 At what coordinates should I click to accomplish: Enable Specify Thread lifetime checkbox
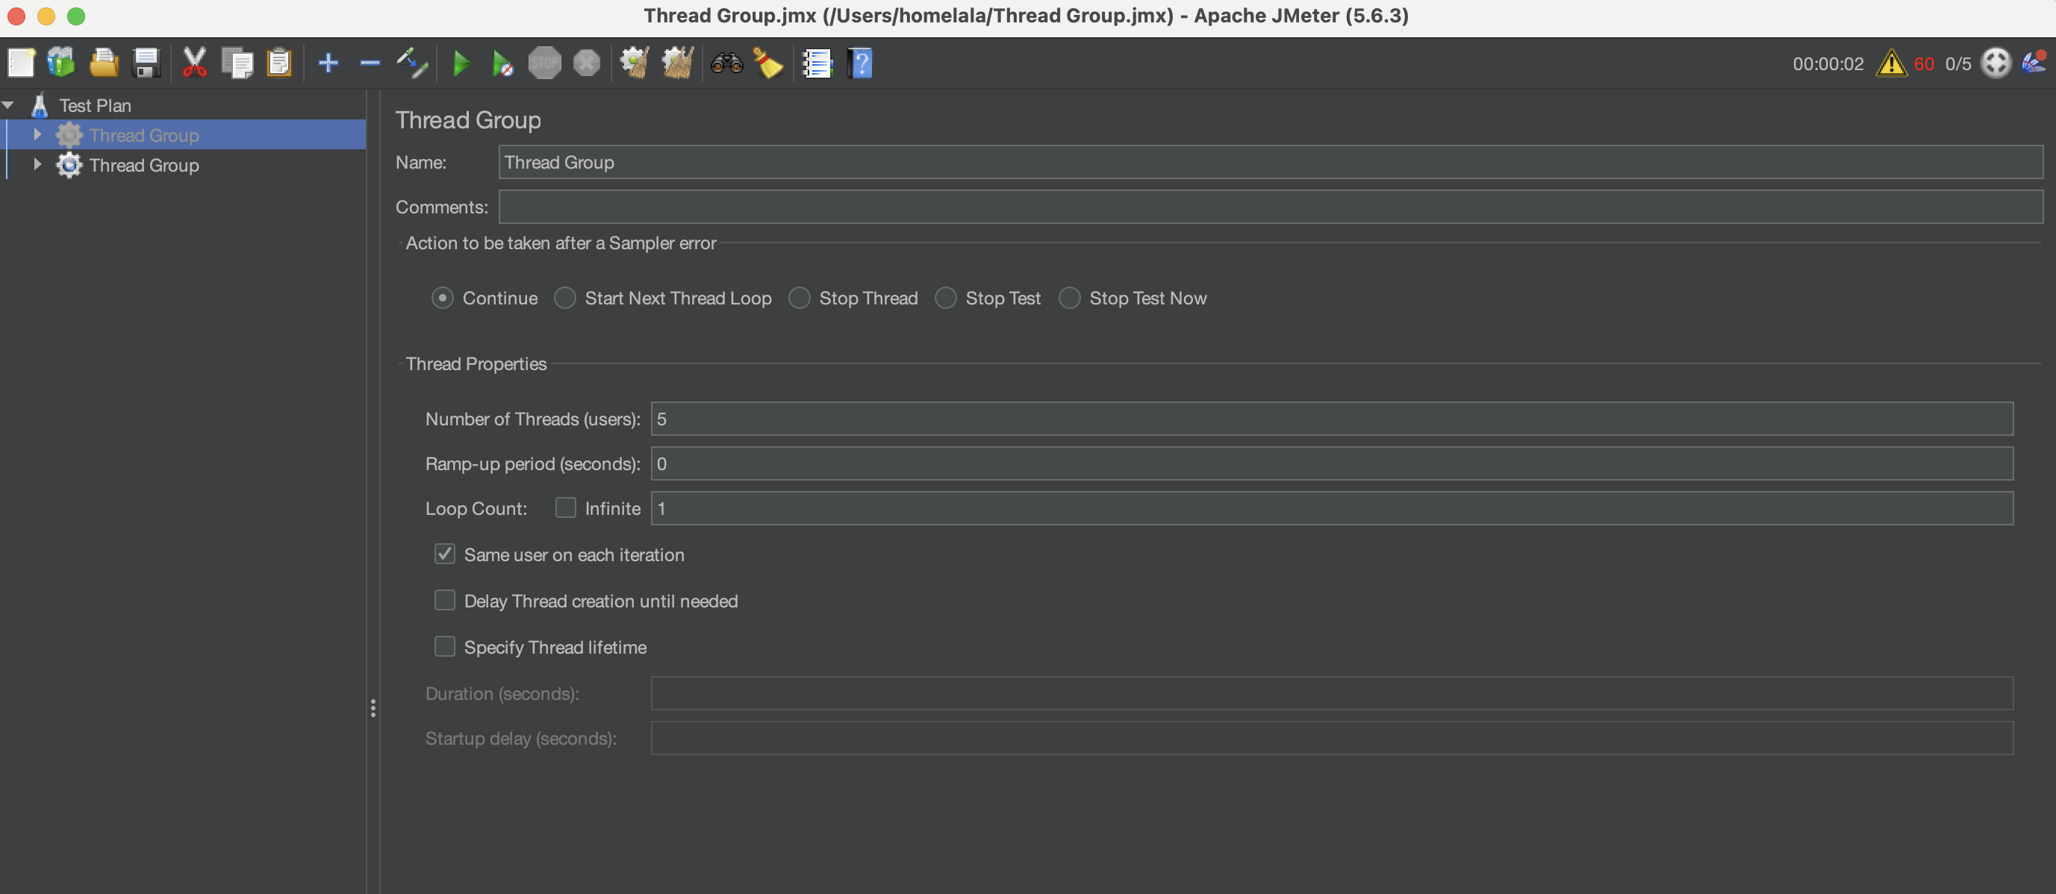[x=444, y=647]
